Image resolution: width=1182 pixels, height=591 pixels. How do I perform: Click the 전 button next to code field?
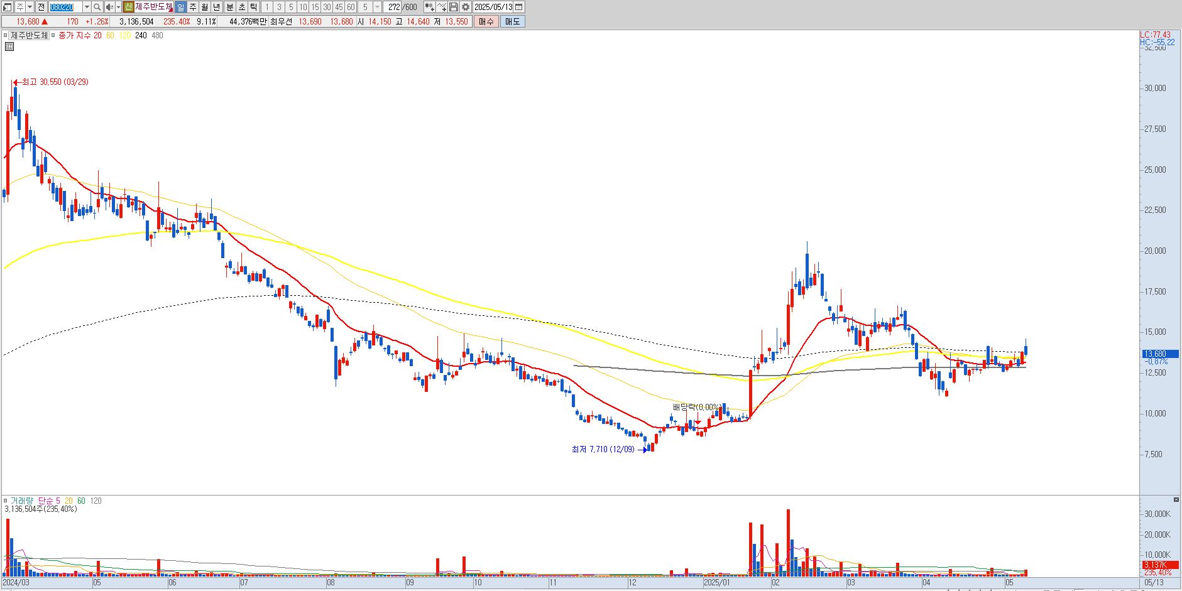click(x=41, y=7)
